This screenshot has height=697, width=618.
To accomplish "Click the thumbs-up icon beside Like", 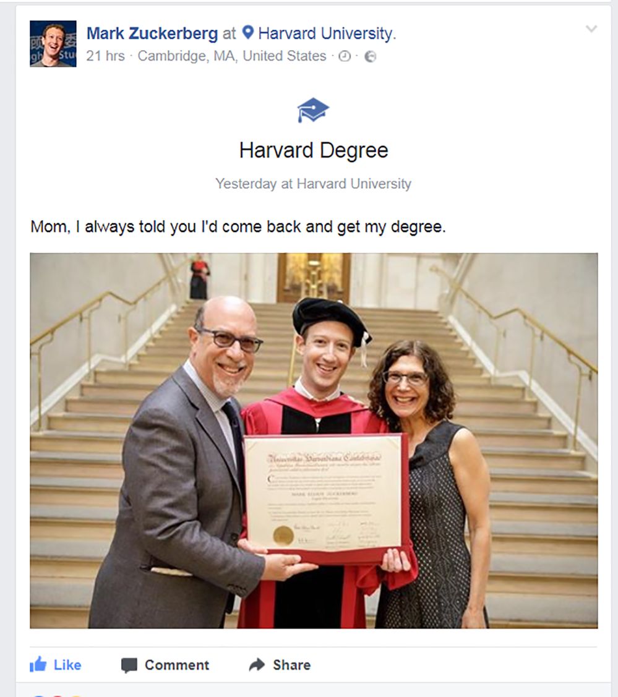I will coord(38,665).
